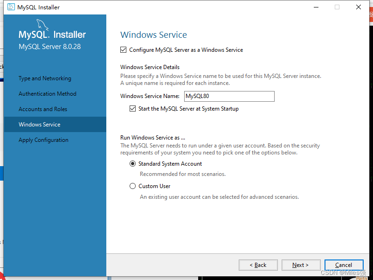Open the Accounts and Roles step

[43, 109]
